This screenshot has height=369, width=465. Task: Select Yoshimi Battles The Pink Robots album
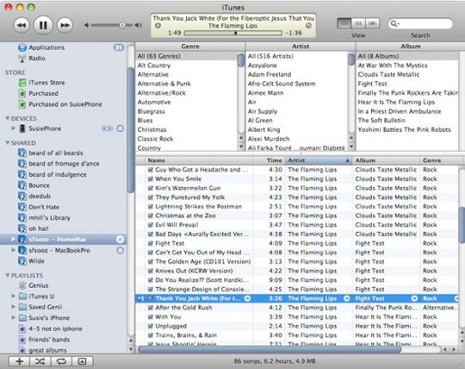pyautogui.click(x=404, y=129)
